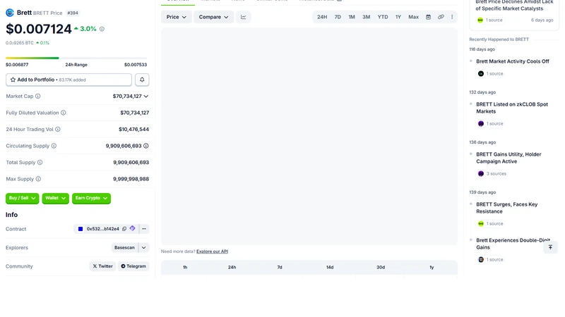Select the Max chart range

click(x=413, y=17)
